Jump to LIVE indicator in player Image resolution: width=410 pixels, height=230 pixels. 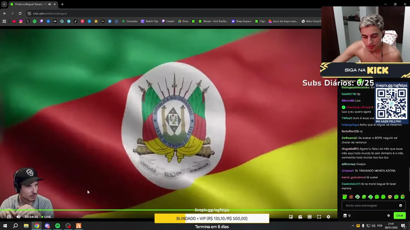46,217
